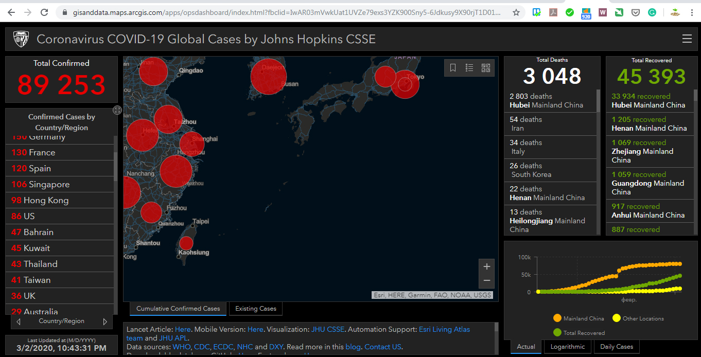Follow the JHU APL link
The width and height of the screenshot is (701, 357).
tap(173, 338)
